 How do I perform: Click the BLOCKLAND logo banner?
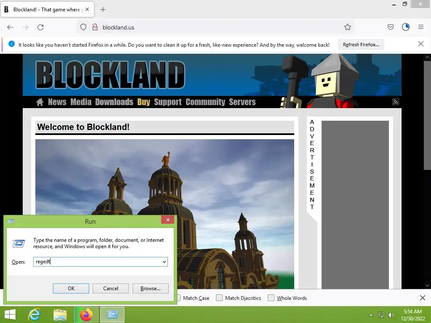point(110,75)
